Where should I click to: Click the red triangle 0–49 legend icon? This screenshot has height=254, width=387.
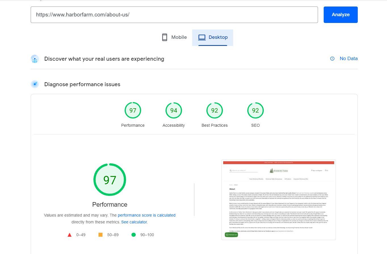click(70, 235)
